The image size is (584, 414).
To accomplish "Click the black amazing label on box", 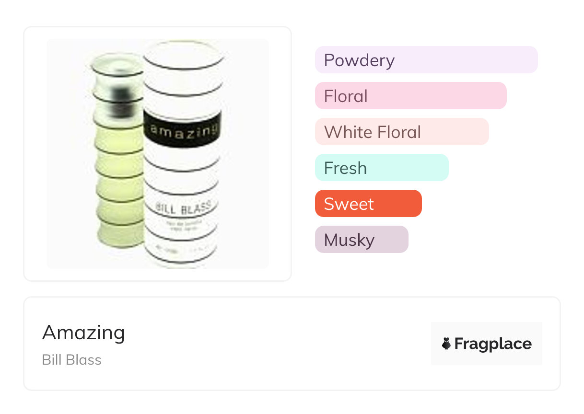I will (183, 129).
